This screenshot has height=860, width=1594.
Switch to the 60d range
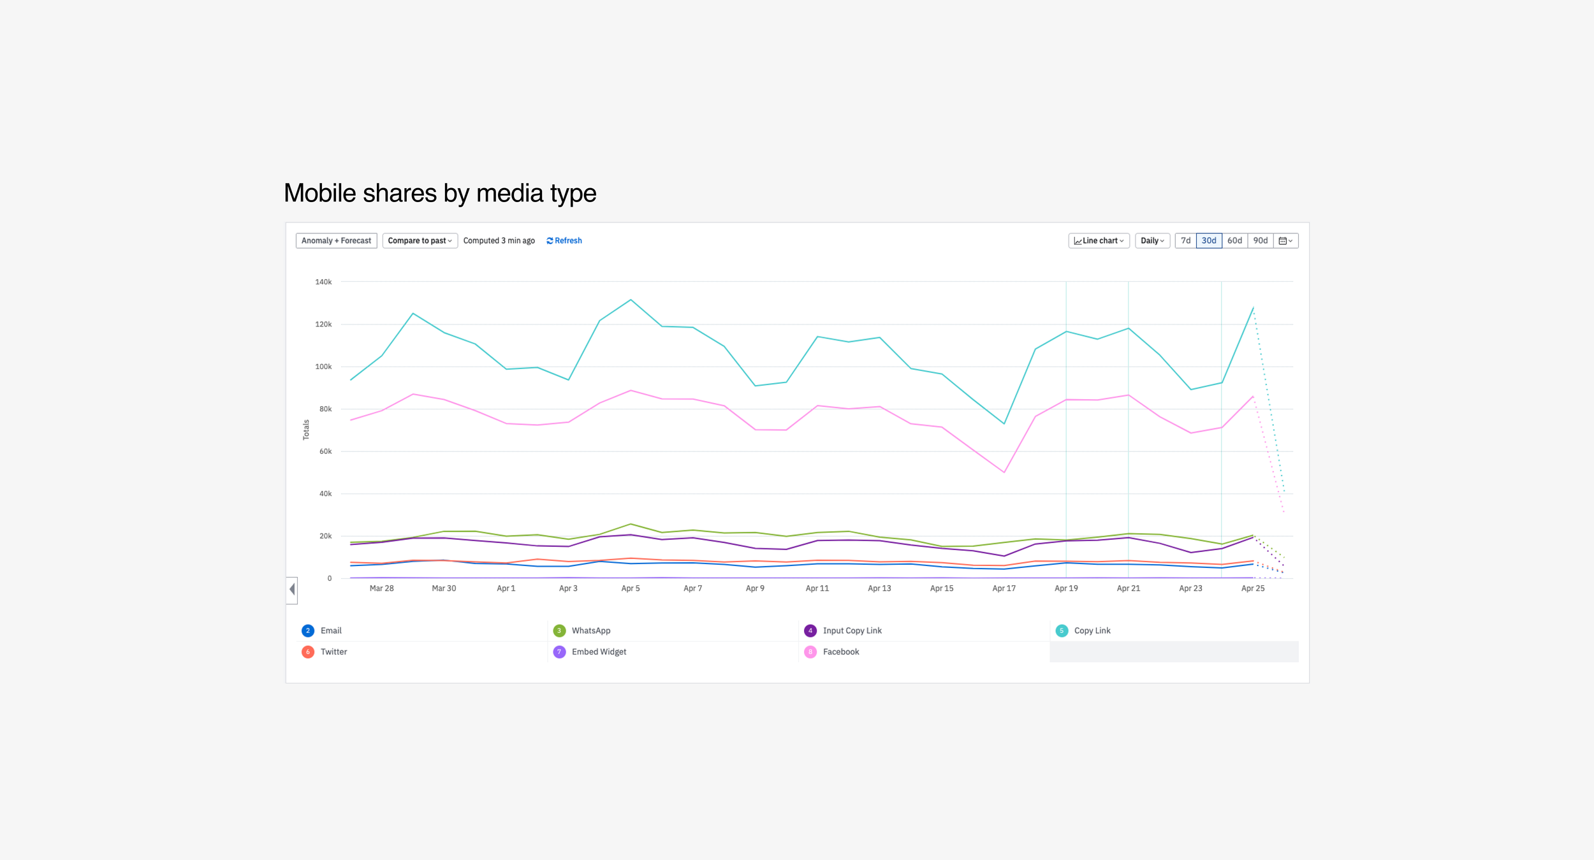(1234, 240)
